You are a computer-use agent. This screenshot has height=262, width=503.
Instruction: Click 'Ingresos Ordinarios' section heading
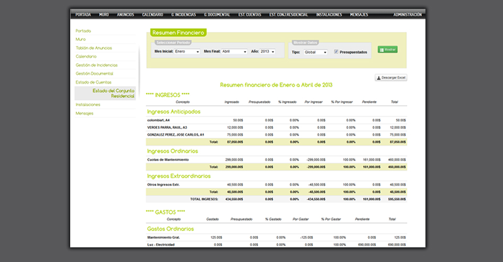coord(172,151)
